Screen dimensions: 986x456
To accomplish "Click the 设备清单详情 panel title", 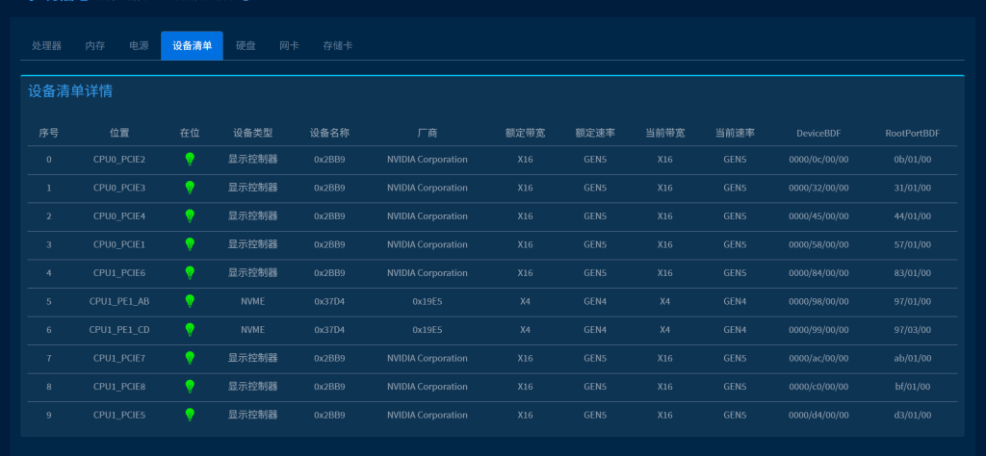I will 70,91.
